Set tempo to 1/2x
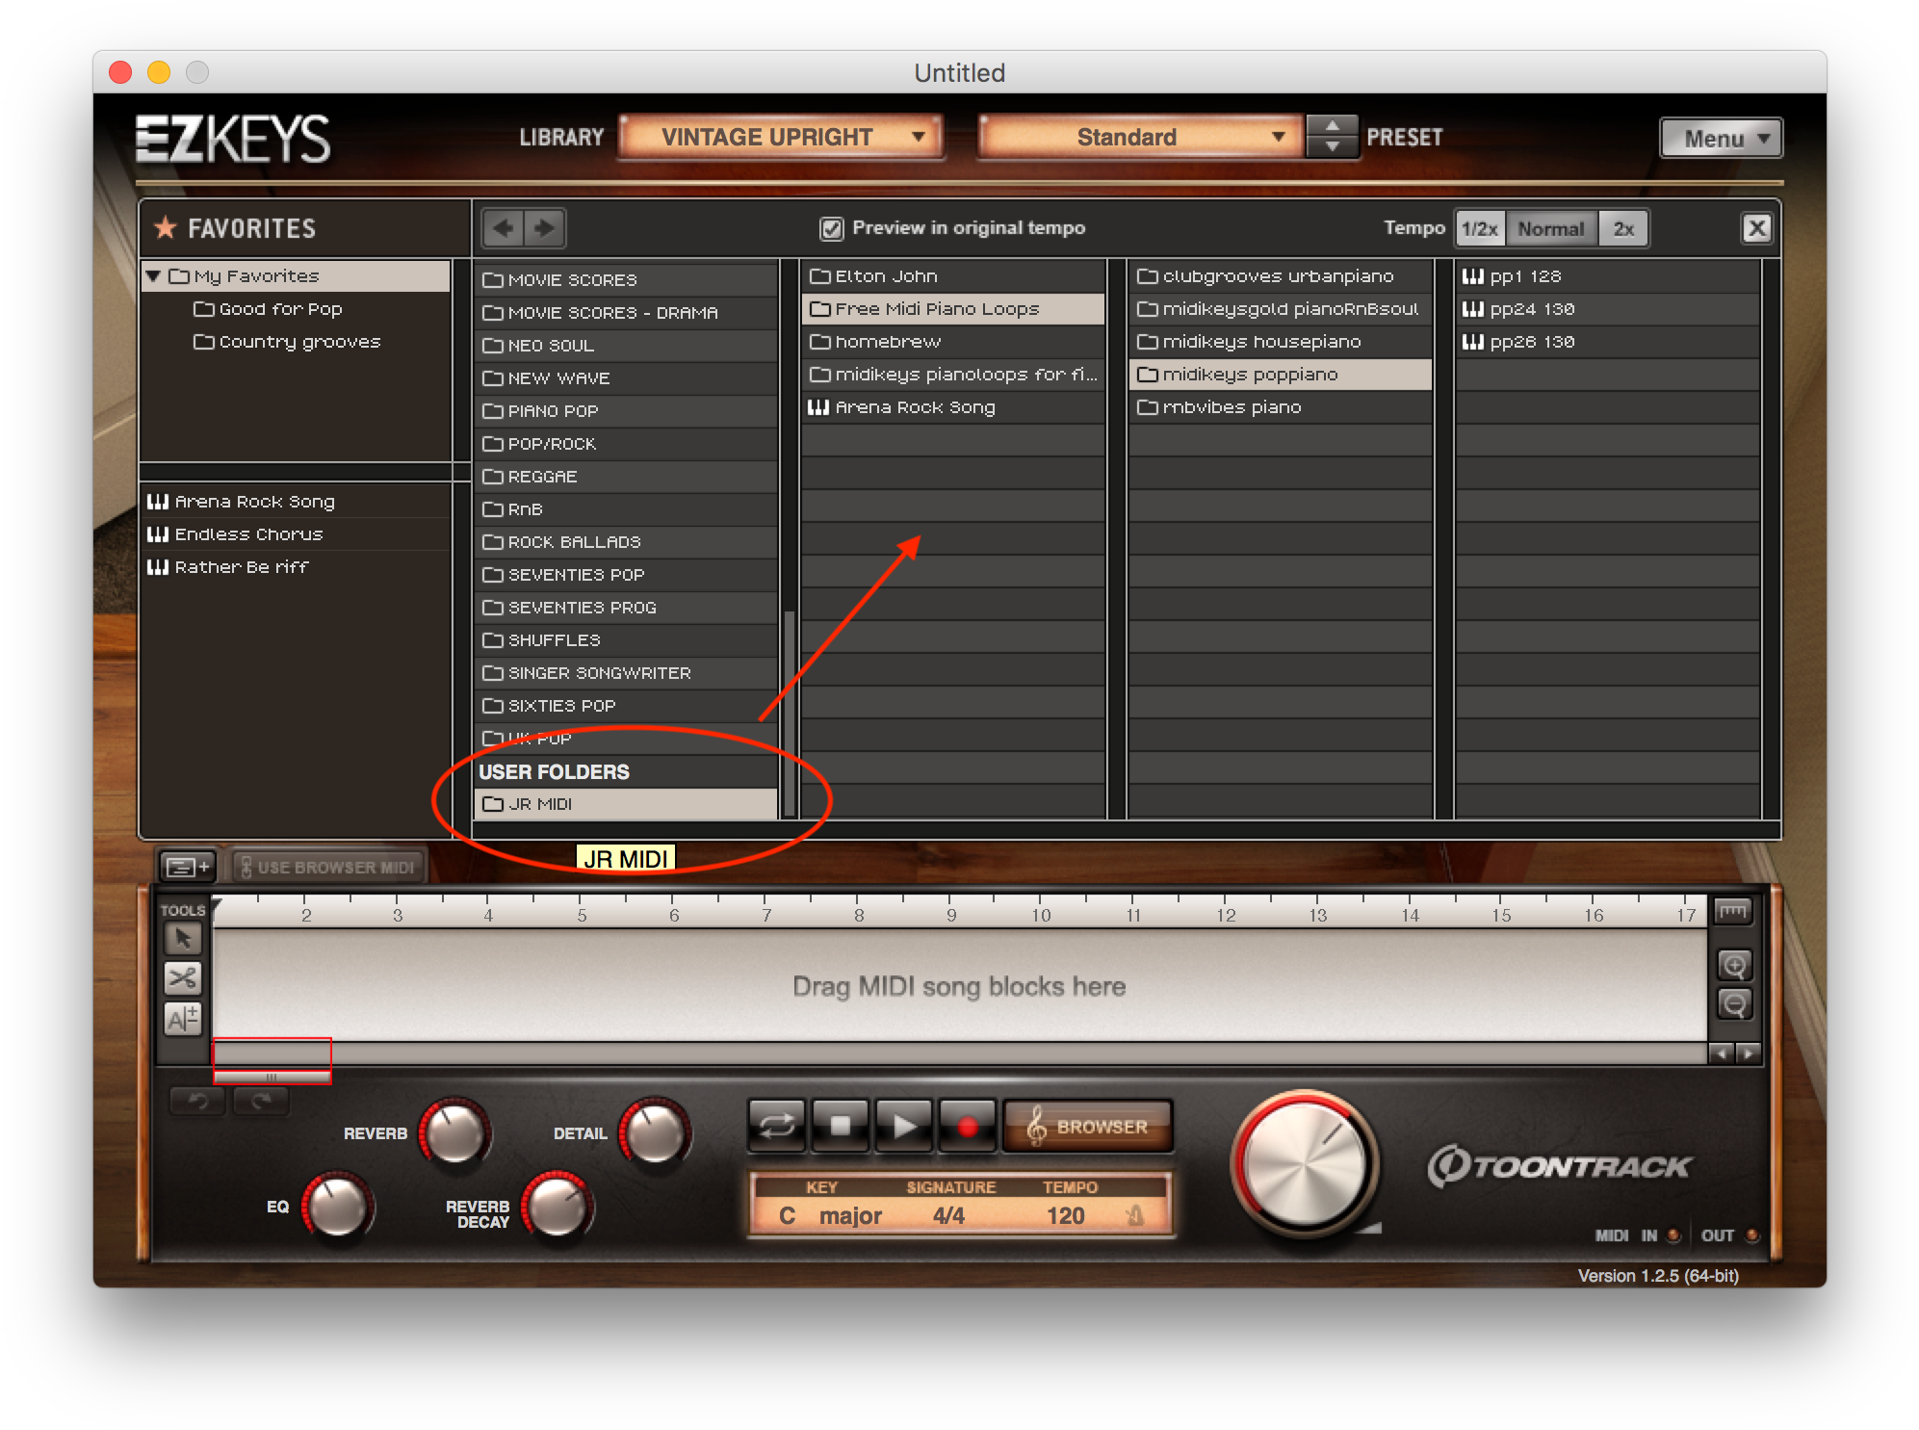Screen dimensions: 1919x1430 [1479, 229]
